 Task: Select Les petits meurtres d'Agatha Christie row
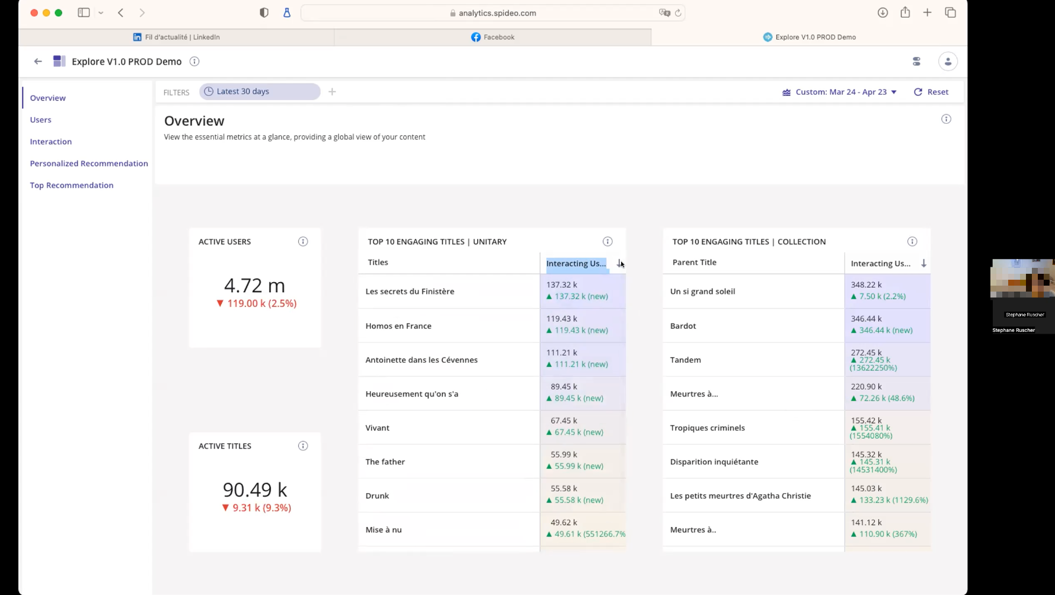coord(797,495)
